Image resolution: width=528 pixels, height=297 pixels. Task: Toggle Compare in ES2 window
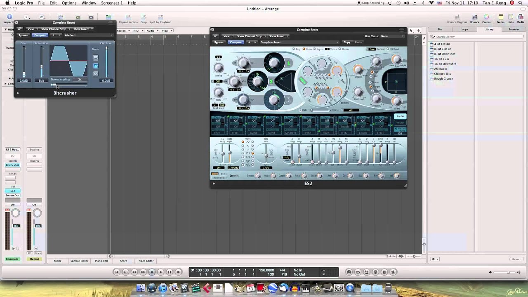(x=236, y=42)
